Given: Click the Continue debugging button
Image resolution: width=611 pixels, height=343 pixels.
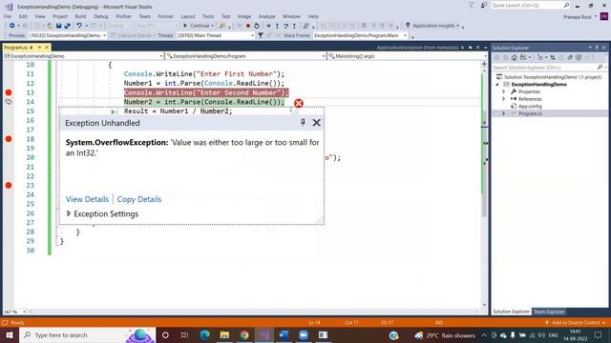Looking at the screenshot, I should (x=197, y=26).
